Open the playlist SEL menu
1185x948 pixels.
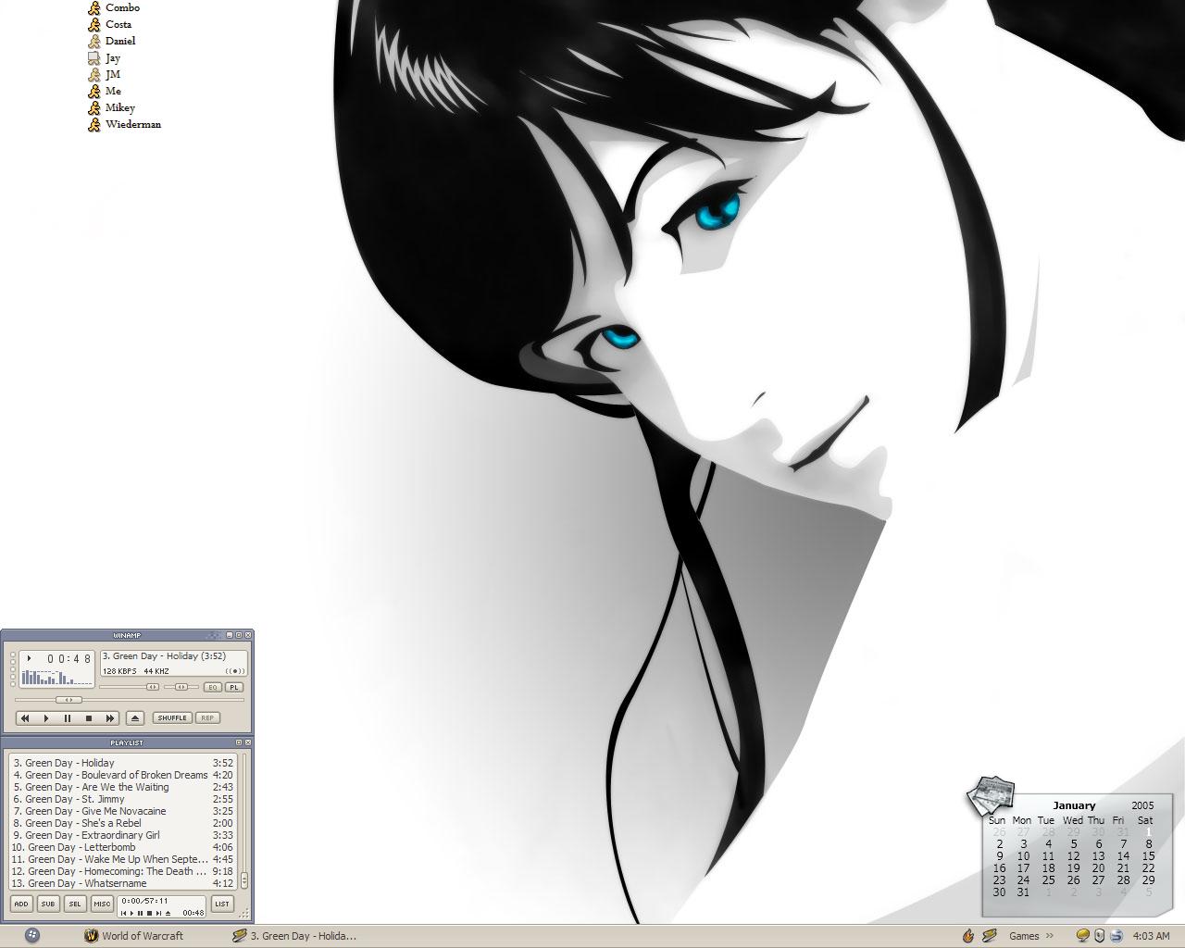pos(75,904)
